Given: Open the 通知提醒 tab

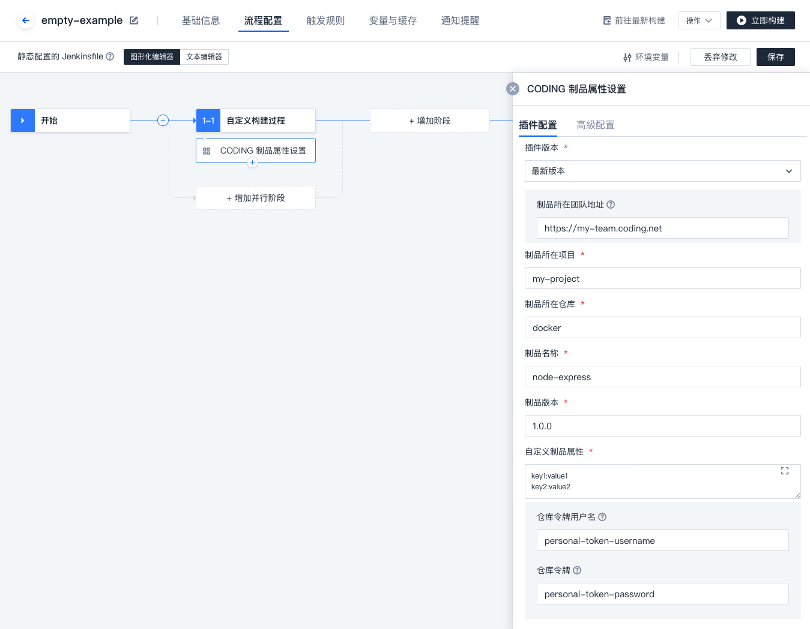Looking at the screenshot, I should [461, 20].
